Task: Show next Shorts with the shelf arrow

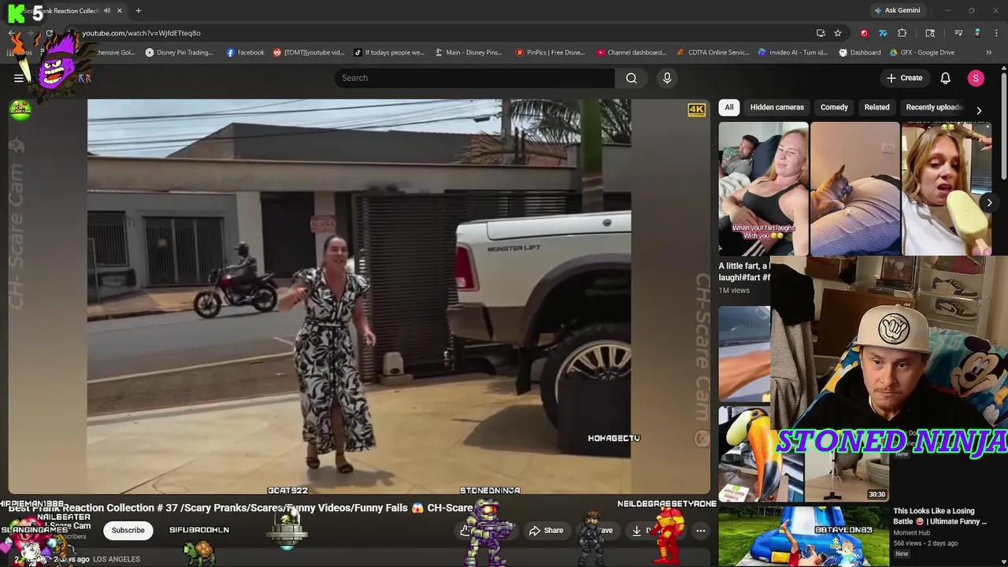Action: tap(989, 202)
